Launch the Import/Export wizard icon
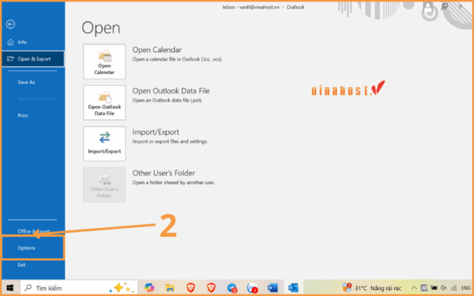This screenshot has height=296, width=474. click(x=104, y=143)
